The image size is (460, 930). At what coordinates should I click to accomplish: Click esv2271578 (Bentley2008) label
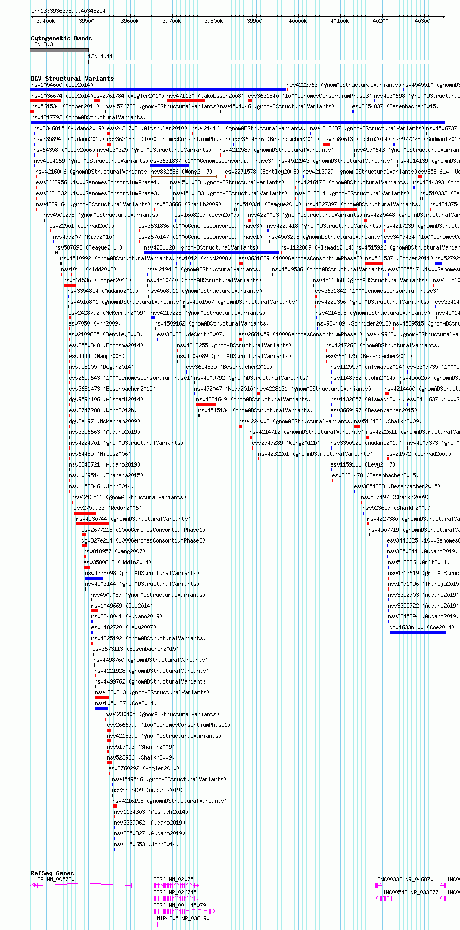click(x=262, y=172)
